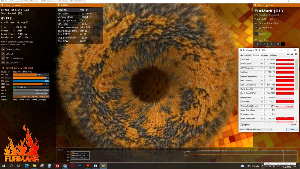
Task: Launch Microsoft Edge from the taskbar
Action: click(27, 166)
